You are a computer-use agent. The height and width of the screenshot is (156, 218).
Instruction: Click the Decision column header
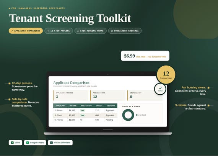point(111,106)
